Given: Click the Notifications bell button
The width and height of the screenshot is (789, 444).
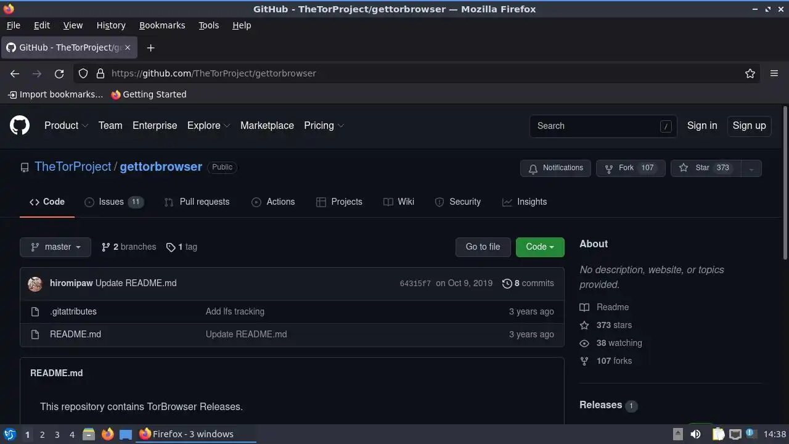Looking at the screenshot, I should pyautogui.click(x=556, y=168).
